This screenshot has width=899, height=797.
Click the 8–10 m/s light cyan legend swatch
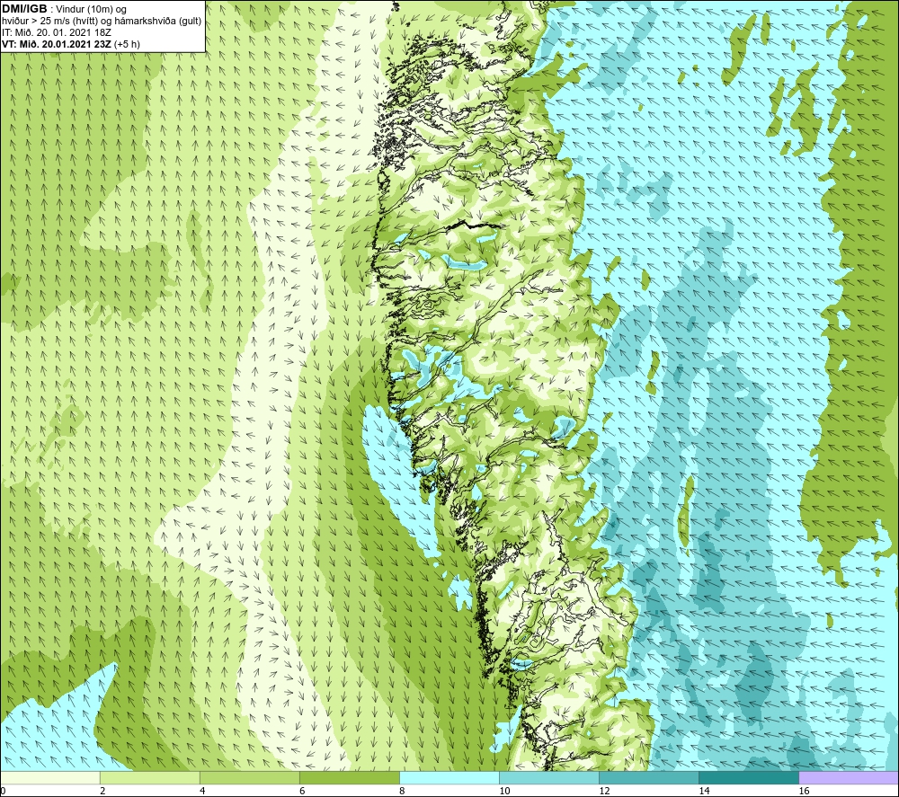click(449, 777)
